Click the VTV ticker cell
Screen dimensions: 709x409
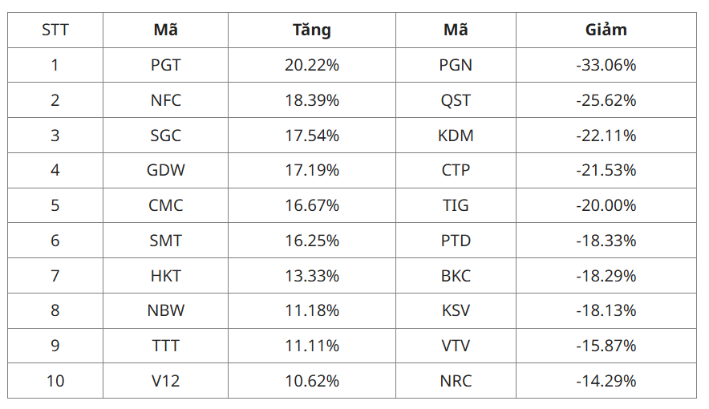pos(456,346)
